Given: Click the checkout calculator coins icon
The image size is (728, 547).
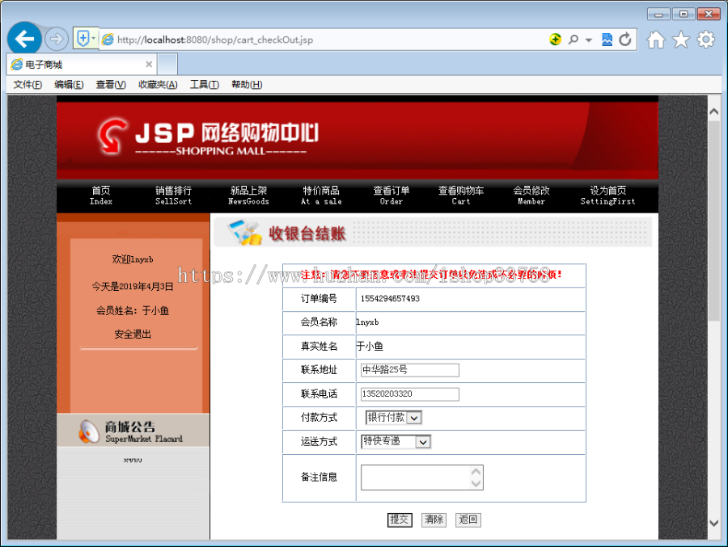Looking at the screenshot, I should click(244, 233).
